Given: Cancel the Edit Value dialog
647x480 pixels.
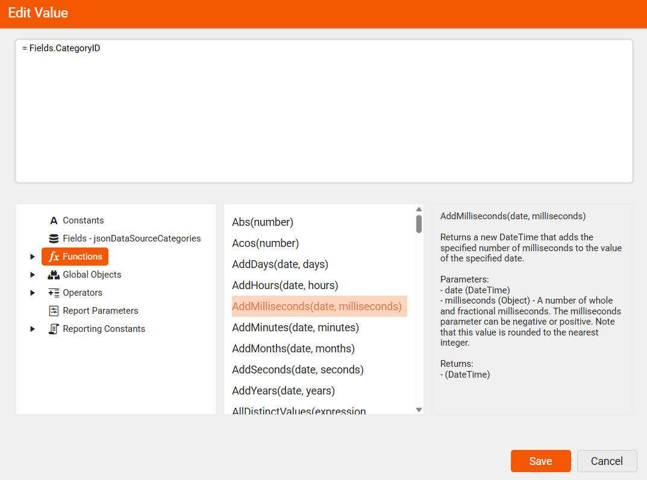Looking at the screenshot, I should pyautogui.click(x=607, y=461).
